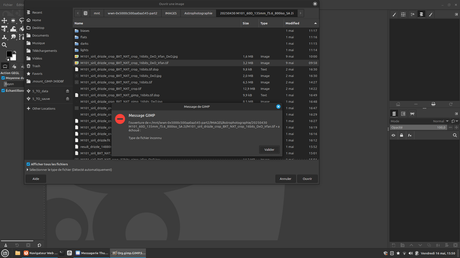Click the black foreground color swatch
Image resolution: width=460 pixels, height=258 pixels.
9,54
